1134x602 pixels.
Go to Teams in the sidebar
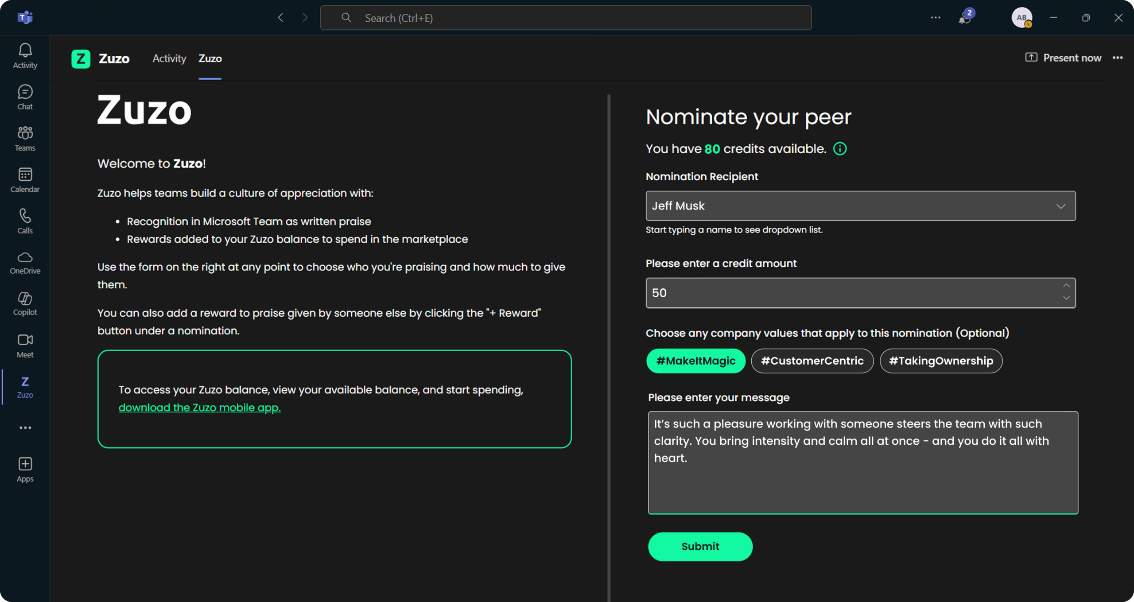tap(25, 138)
